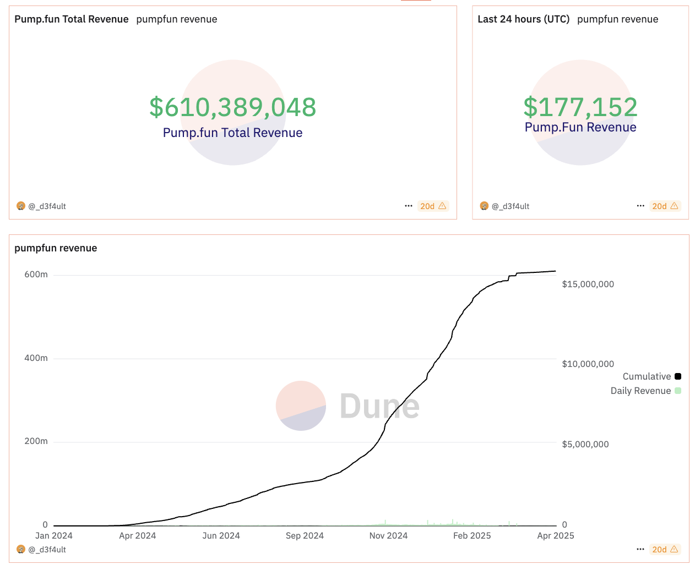Viewport: 695px width, 570px height.
Task: Click the Cumulative legend label
Action: [x=647, y=376]
